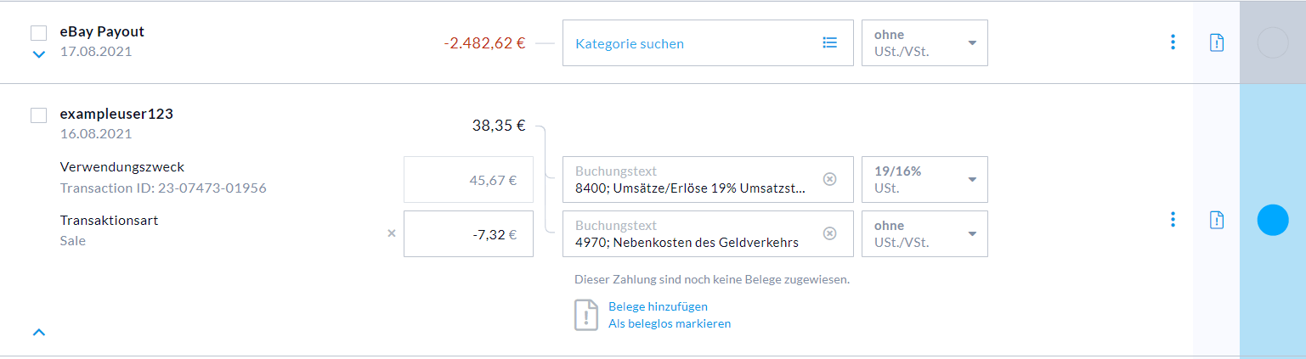Open the 19/16% USt. tax dropdown

924,179
